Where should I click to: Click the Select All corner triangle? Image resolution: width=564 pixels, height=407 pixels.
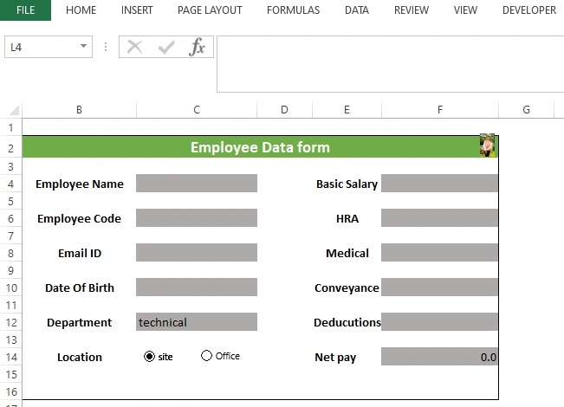click(x=13, y=110)
